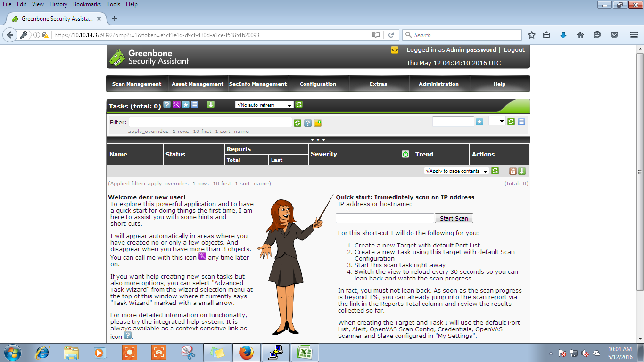Click Logout link
The image size is (644, 362).
point(514,49)
